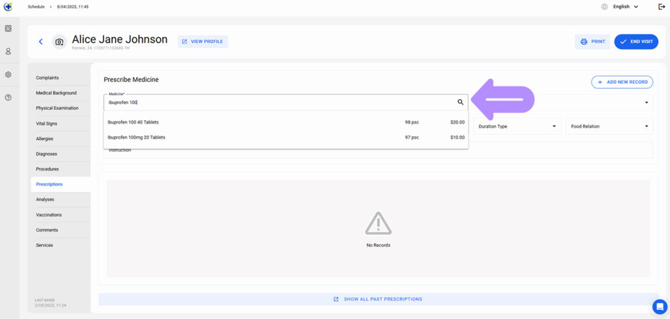Click the globe language icon
Image resolution: width=670 pixels, height=319 pixels.
click(x=604, y=7)
